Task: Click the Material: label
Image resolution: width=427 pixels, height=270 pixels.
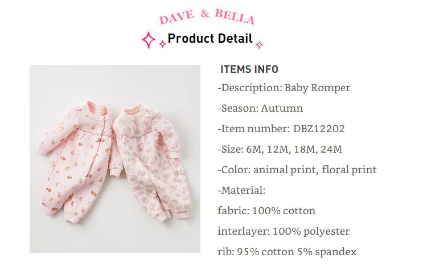Action: 241,190
